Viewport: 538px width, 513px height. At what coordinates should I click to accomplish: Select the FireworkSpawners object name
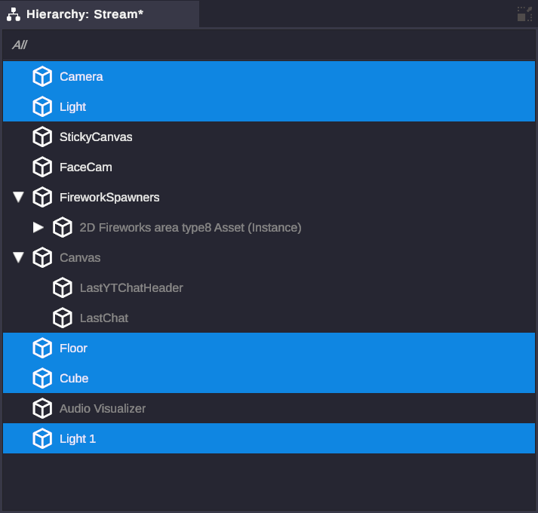(109, 197)
